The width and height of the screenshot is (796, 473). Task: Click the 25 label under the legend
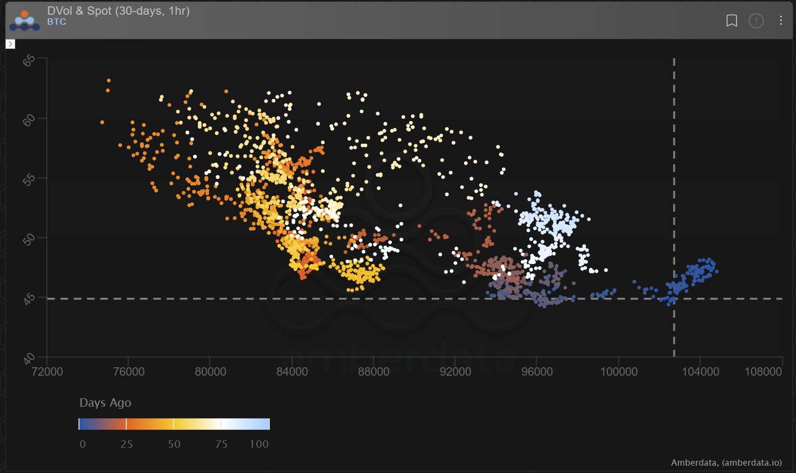[x=126, y=444]
